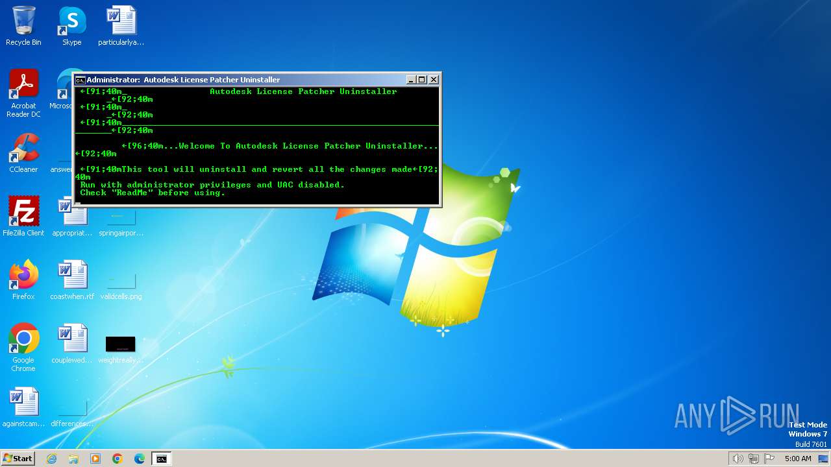This screenshot has width=831, height=467.
Task: Open the volume control in system tray
Action: [738, 459]
